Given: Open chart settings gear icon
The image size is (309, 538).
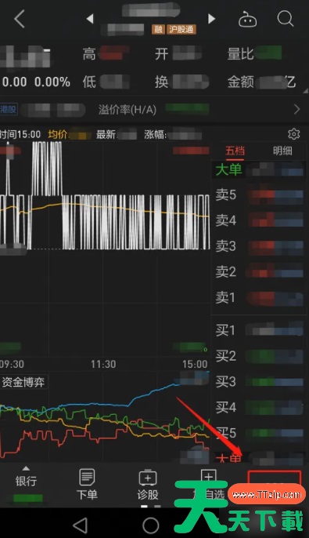Looking at the screenshot, I should click(293, 134).
